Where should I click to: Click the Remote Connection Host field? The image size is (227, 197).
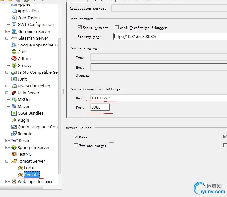(x=159, y=98)
